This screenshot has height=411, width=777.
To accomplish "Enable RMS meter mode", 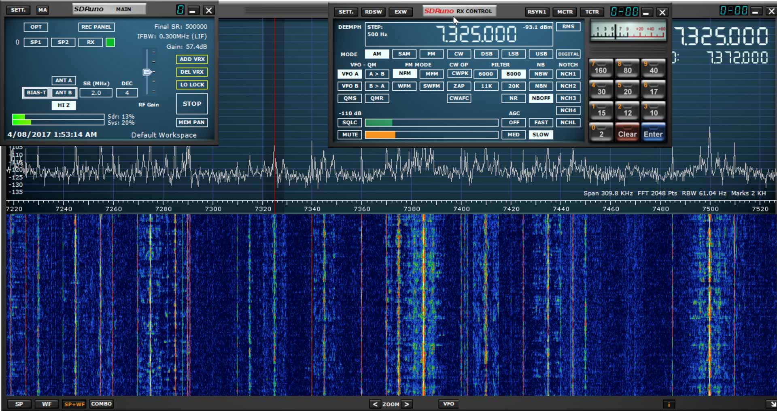I will point(568,26).
